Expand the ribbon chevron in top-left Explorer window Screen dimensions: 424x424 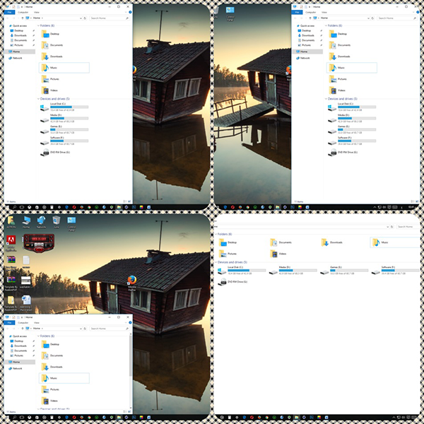point(126,12)
